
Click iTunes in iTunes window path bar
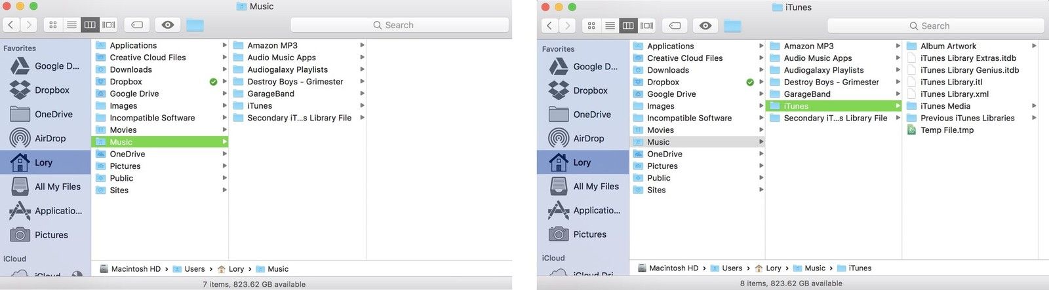[x=854, y=268]
